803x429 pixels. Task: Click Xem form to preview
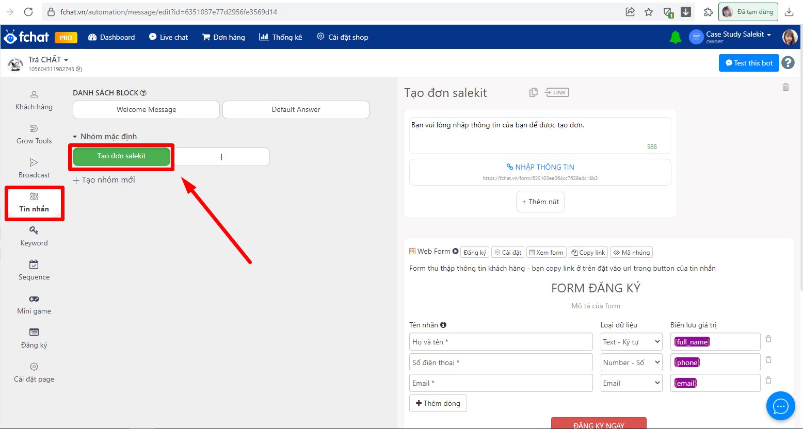[547, 253]
